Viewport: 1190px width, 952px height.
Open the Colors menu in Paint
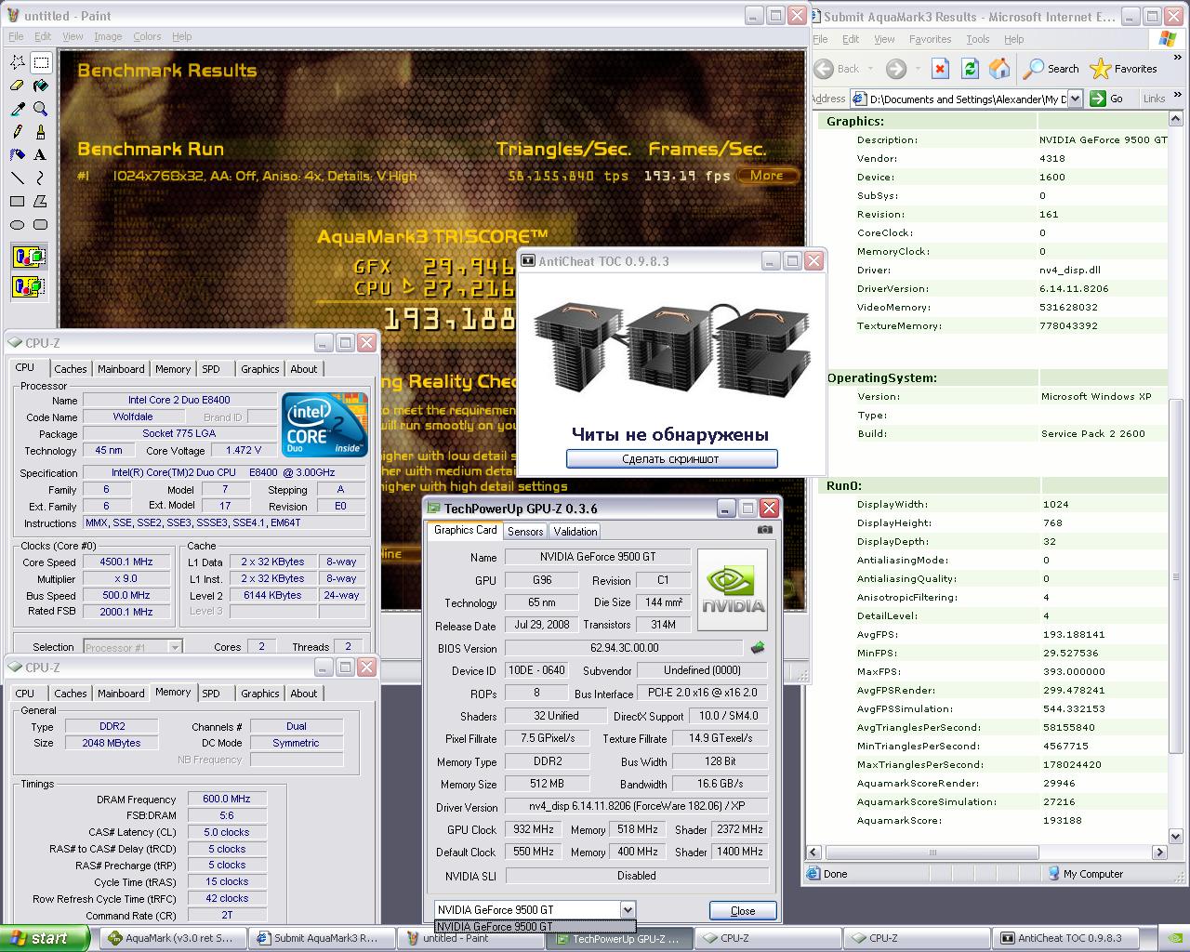point(147,36)
